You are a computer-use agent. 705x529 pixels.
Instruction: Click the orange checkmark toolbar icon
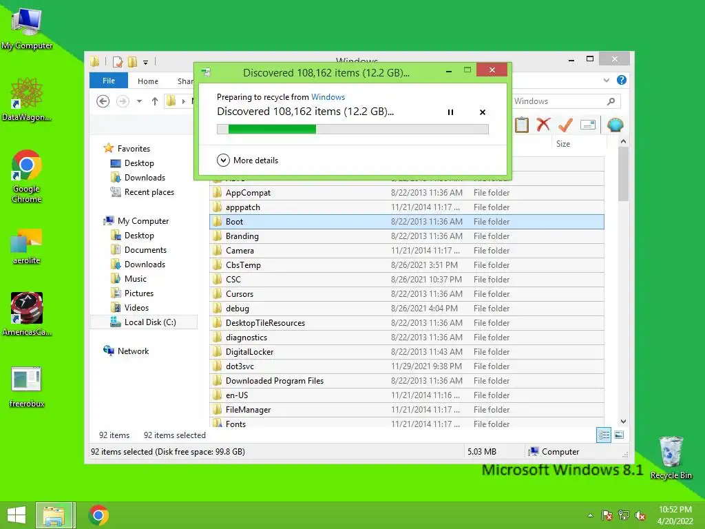(565, 125)
